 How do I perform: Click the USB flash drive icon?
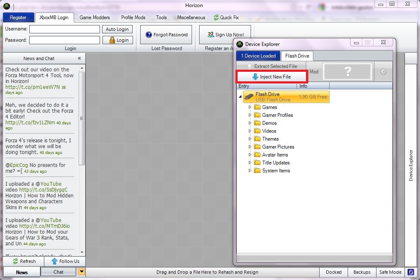pos(249,97)
